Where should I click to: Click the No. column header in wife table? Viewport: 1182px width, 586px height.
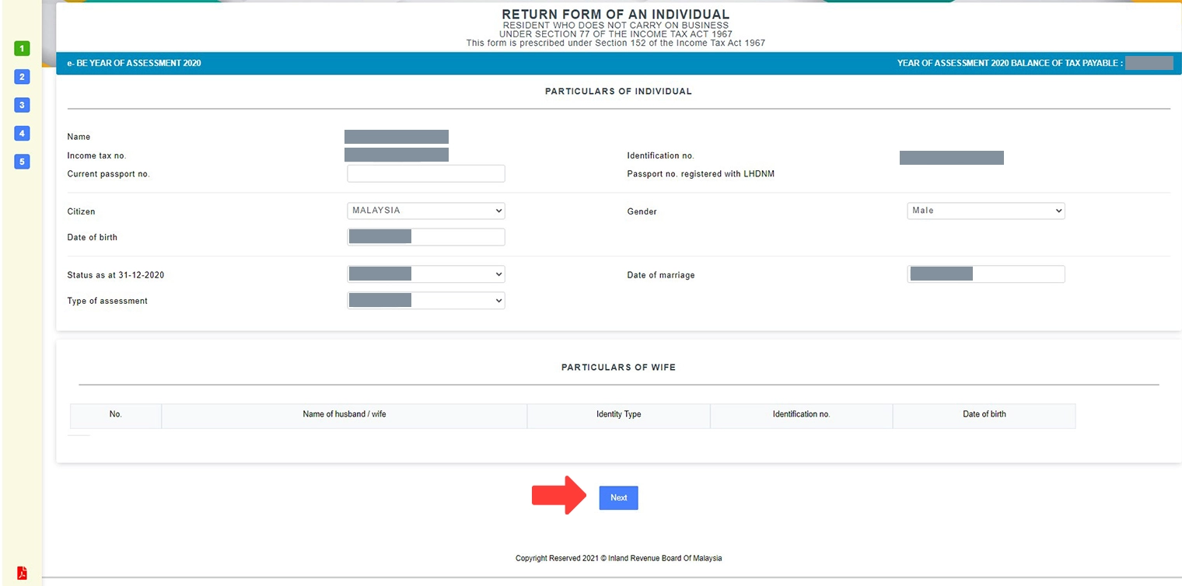tap(115, 414)
